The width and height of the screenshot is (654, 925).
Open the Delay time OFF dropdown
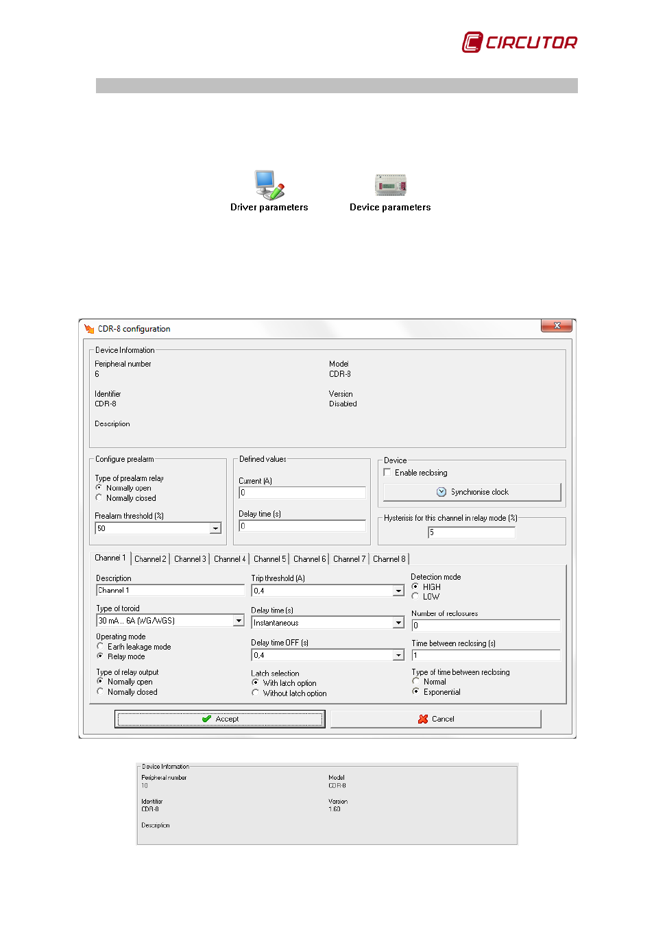[x=398, y=656]
